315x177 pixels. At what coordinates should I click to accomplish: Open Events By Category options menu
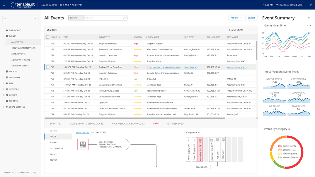pos(309,129)
